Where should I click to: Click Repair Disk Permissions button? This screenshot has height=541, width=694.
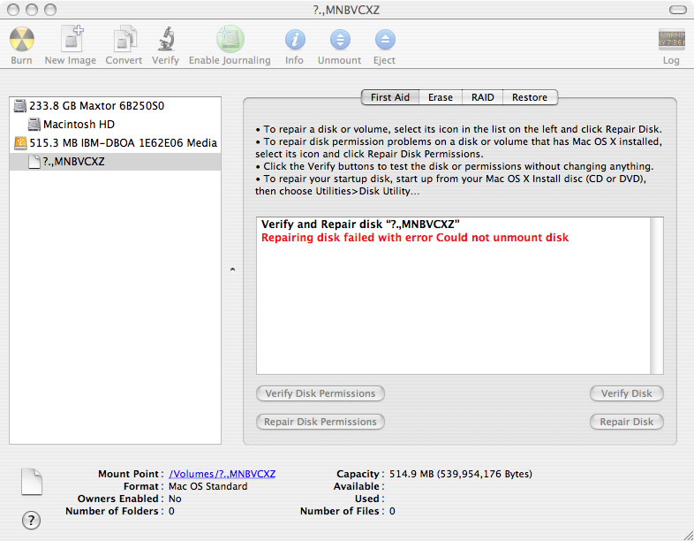pos(320,422)
